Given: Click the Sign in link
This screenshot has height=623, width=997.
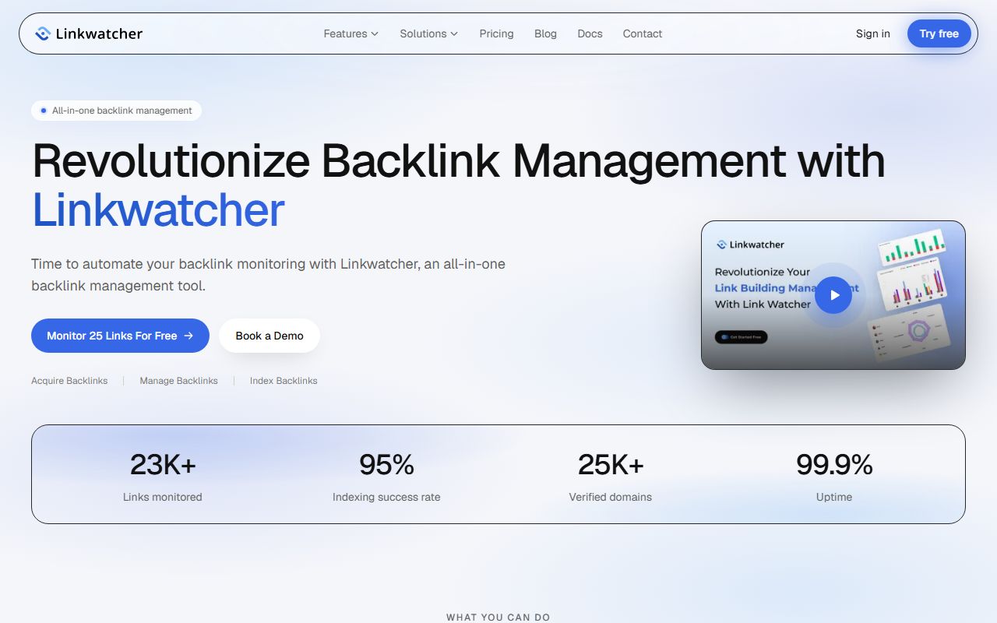Looking at the screenshot, I should 872,33.
